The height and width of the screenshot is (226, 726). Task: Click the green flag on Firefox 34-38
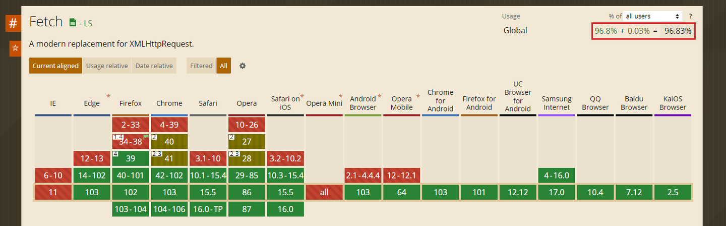coord(146,137)
